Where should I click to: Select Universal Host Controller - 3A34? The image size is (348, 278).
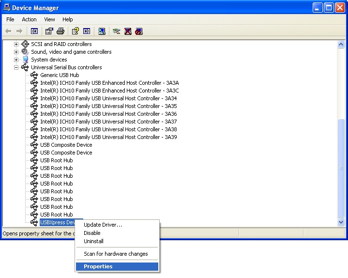click(x=108, y=98)
